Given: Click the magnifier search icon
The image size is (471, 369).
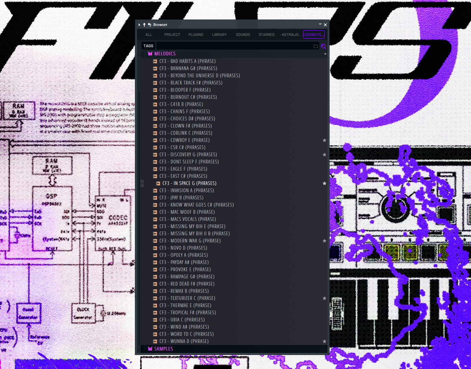Looking at the screenshot, I should (x=323, y=46).
